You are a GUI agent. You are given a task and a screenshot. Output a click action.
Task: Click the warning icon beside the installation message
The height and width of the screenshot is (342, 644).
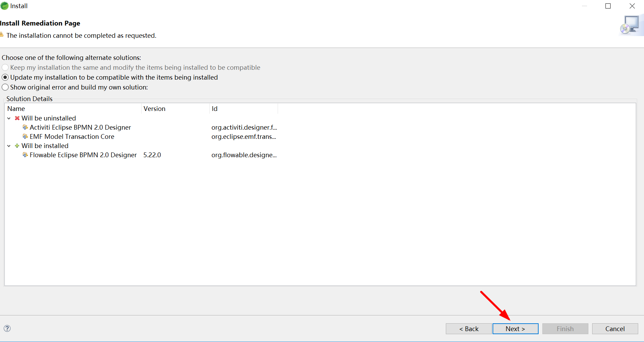[x=2, y=35]
